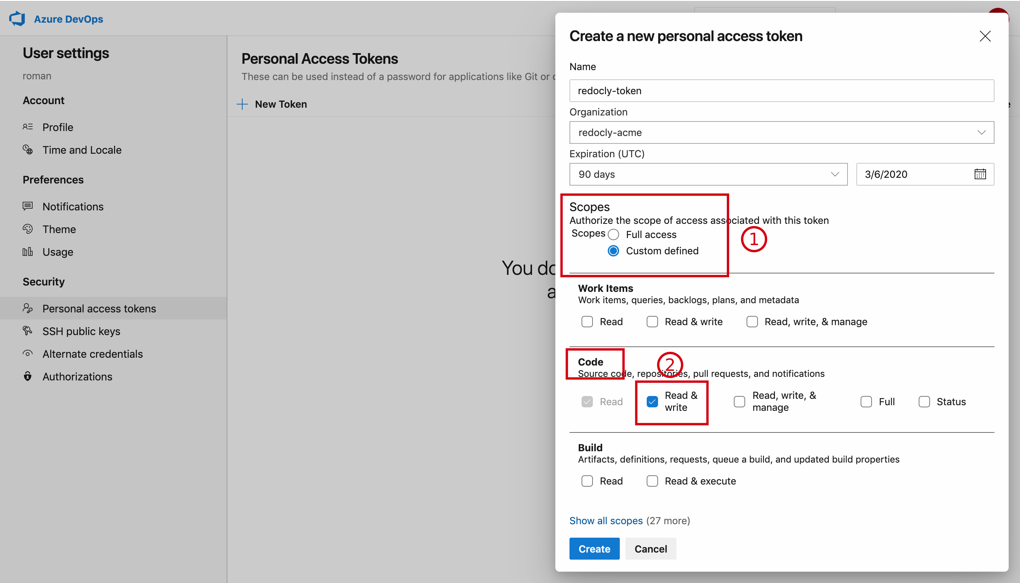Click the Usage bar chart icon
The image size is (1020, 583).
coord(28,252)
